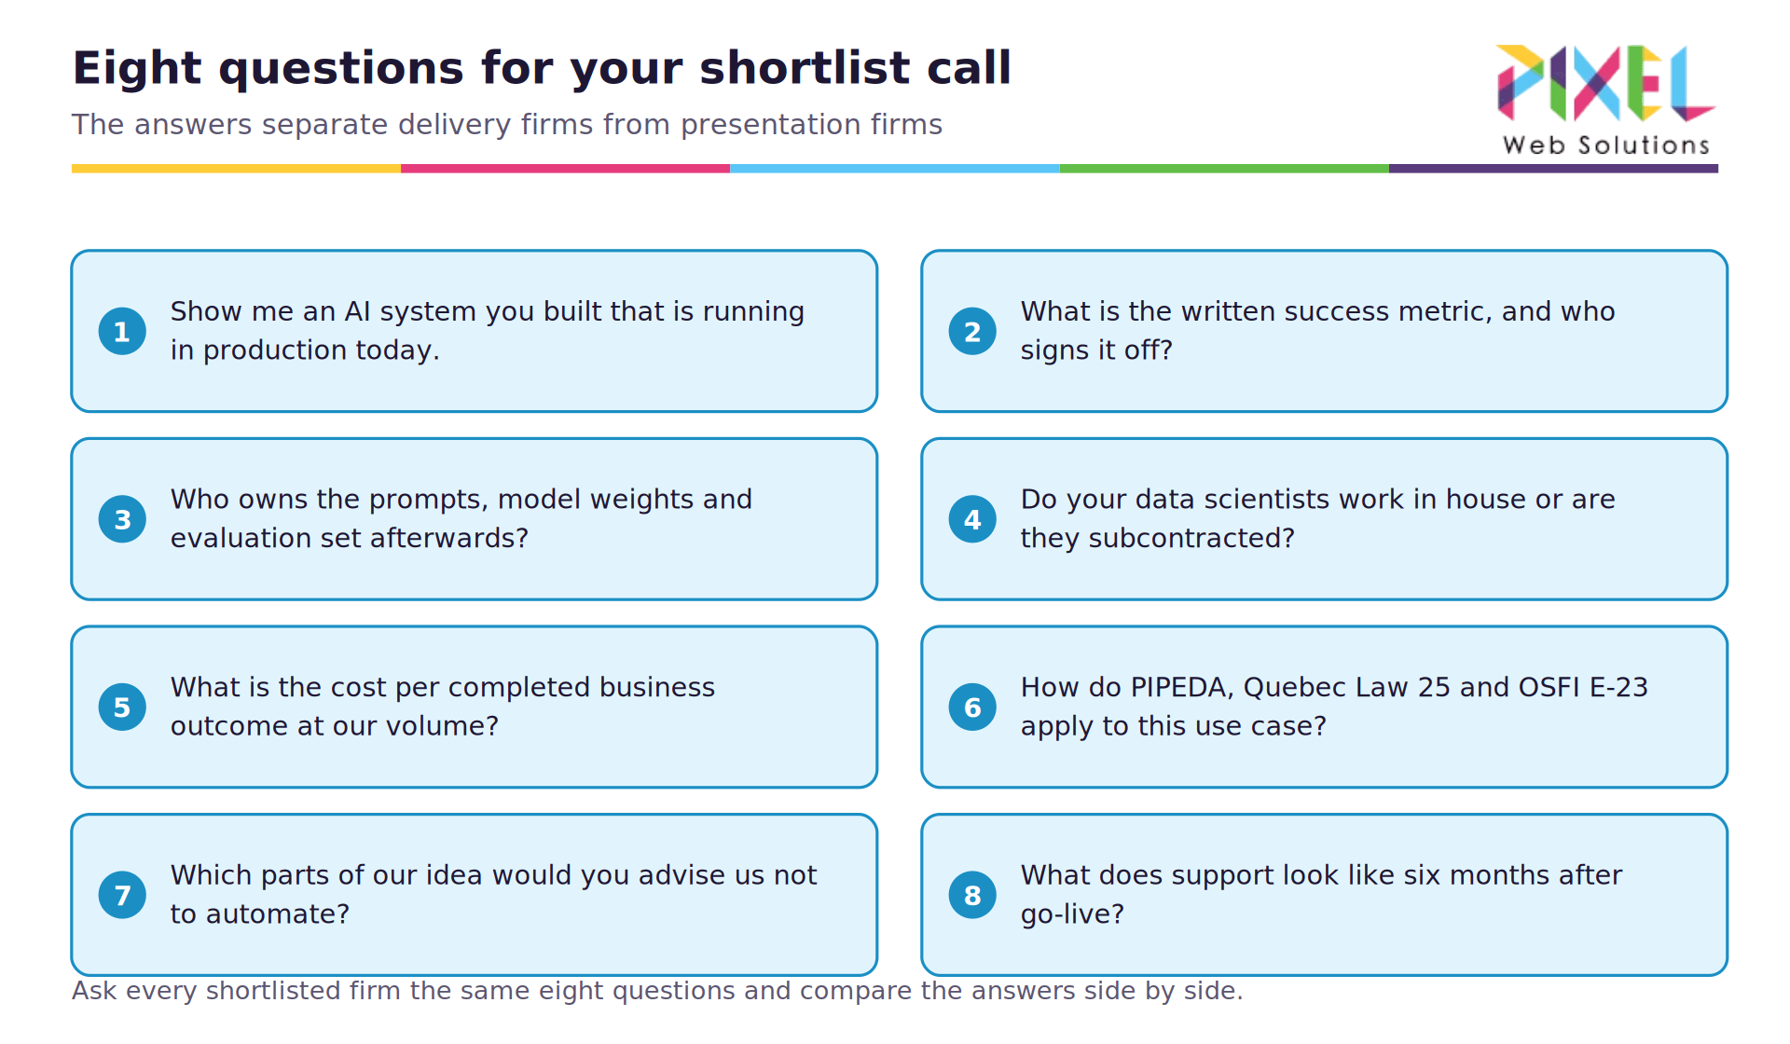The height and width of the screenshot is (1044, 1790).
Task: Click the number 6 circle badge
Action: click(972, 707)
